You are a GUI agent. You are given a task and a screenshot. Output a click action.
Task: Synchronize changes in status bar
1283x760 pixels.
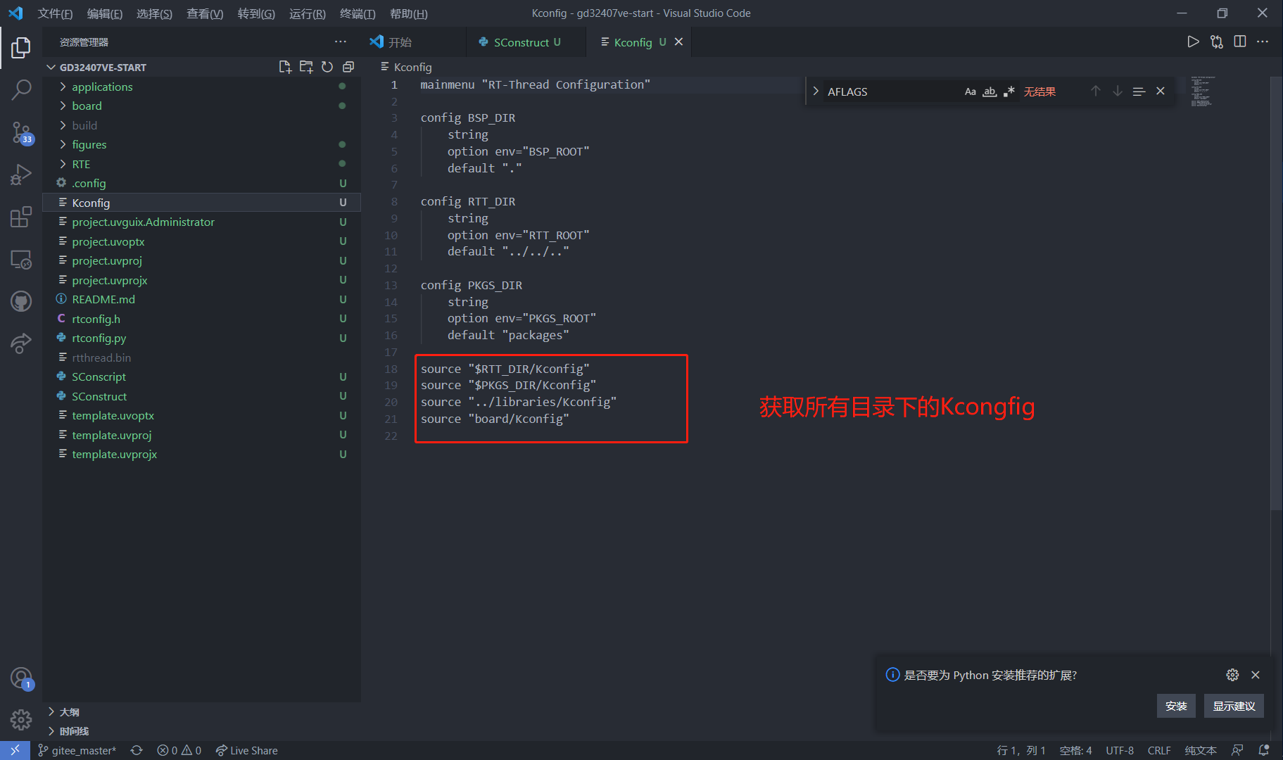click(x=137, y=750)
